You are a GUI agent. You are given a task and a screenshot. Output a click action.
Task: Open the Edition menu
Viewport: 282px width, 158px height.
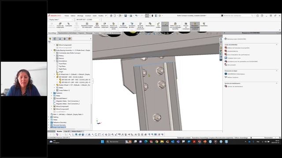pyautogui.click(x=73, y=16)
